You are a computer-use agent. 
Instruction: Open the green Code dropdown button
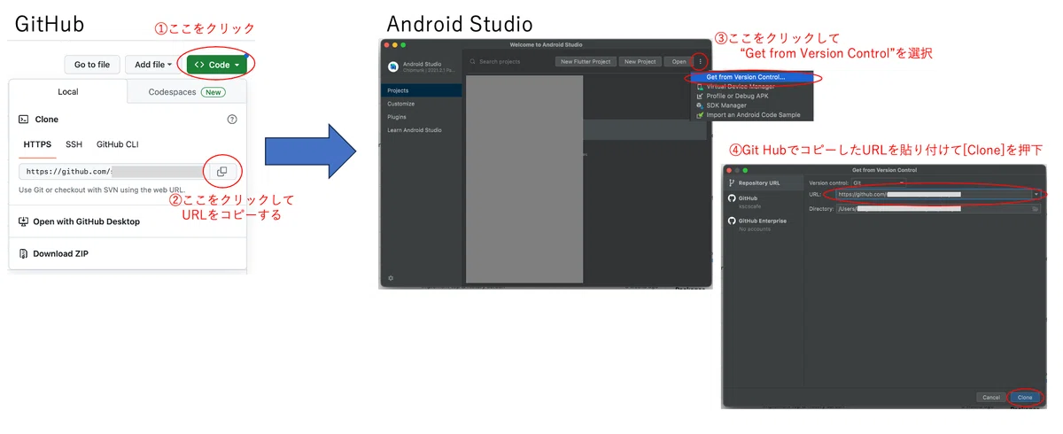[217, 65]
